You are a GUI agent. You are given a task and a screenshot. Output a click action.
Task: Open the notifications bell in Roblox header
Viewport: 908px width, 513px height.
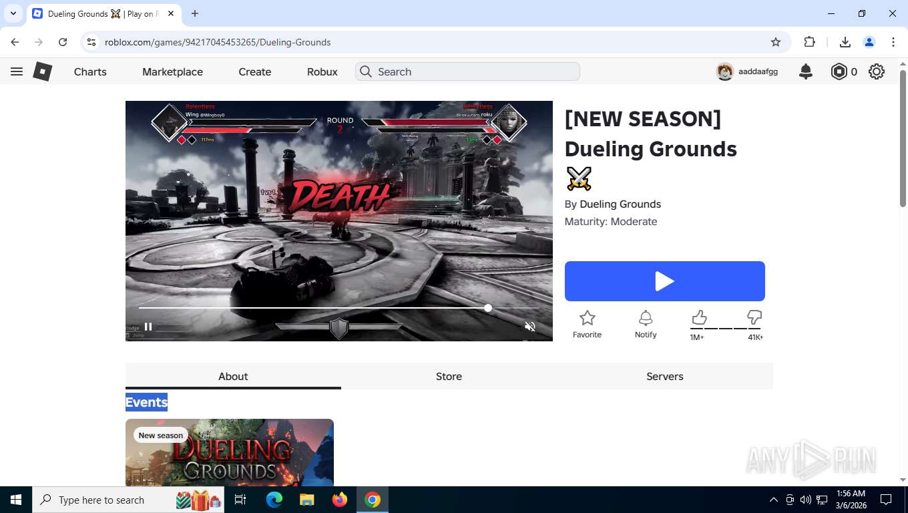pyautogui.click(x=806, y=71)
